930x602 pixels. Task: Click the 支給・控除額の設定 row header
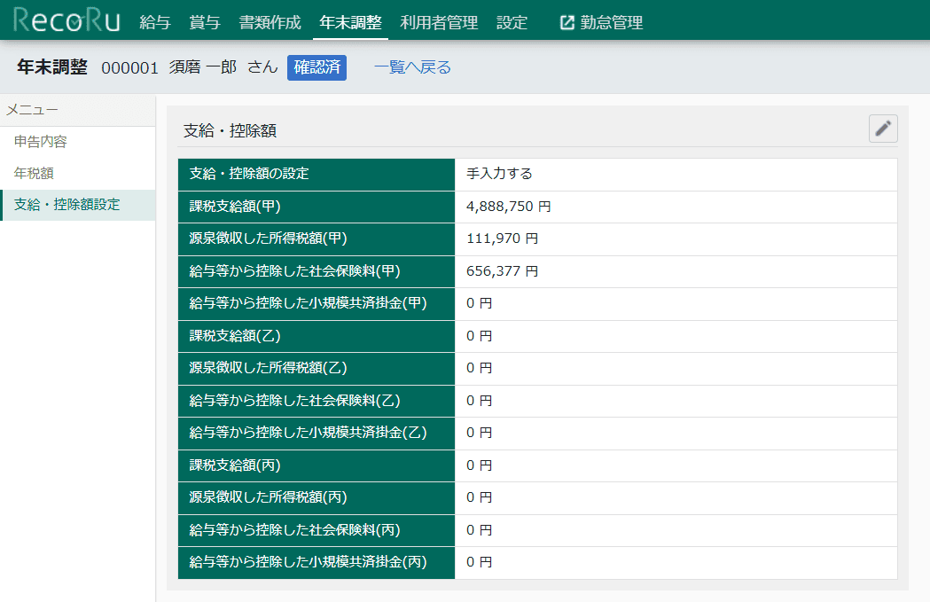tap(317, 174)
